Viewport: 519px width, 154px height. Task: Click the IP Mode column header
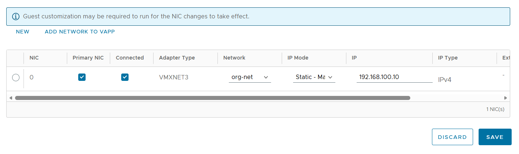[x=298, y=58]
